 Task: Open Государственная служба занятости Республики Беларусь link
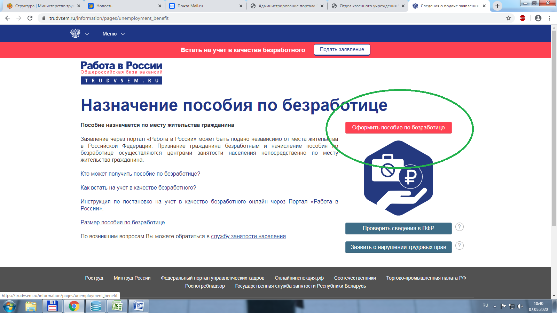click(300, 286)
